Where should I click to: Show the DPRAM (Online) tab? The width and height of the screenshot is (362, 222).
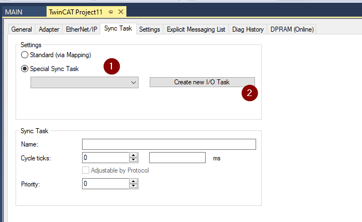pyautogui.click(x=292, y=29)
